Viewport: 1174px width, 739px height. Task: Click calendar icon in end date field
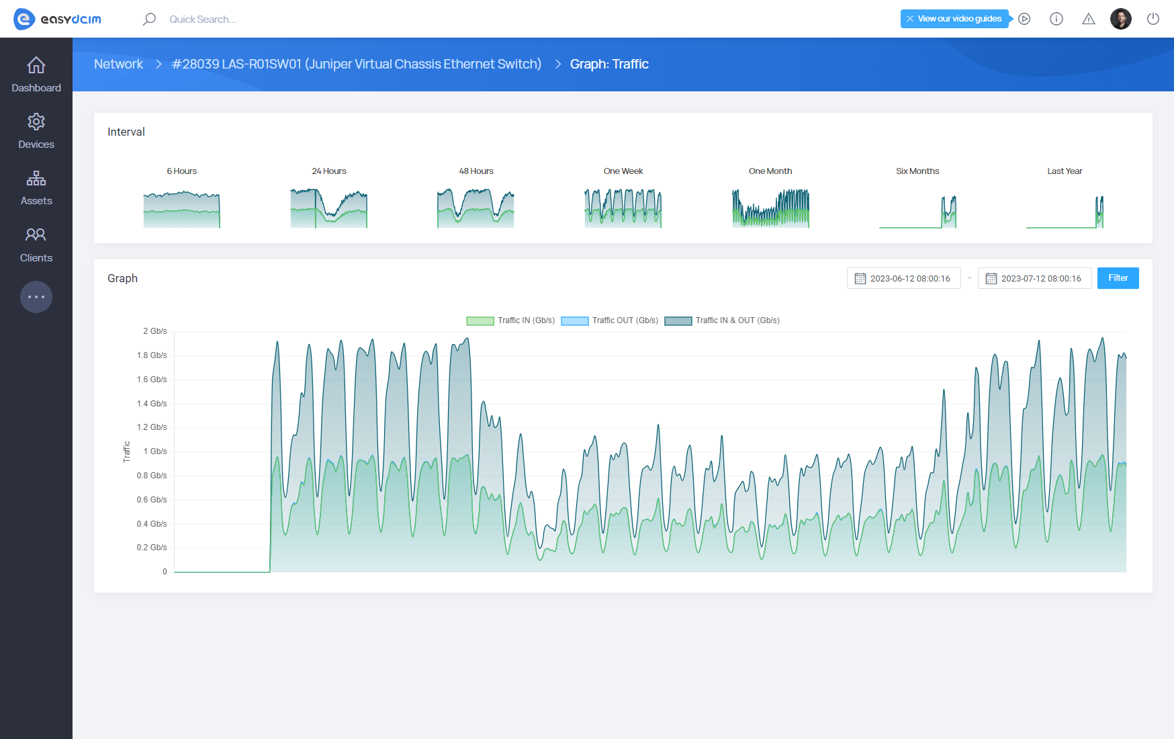(991, 278)
